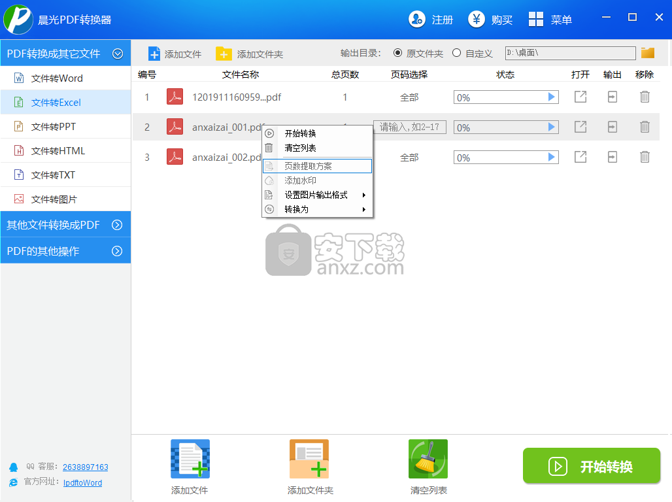Click the PDF icon of anxaizai_002.pdf

click(x=175, y=156)
